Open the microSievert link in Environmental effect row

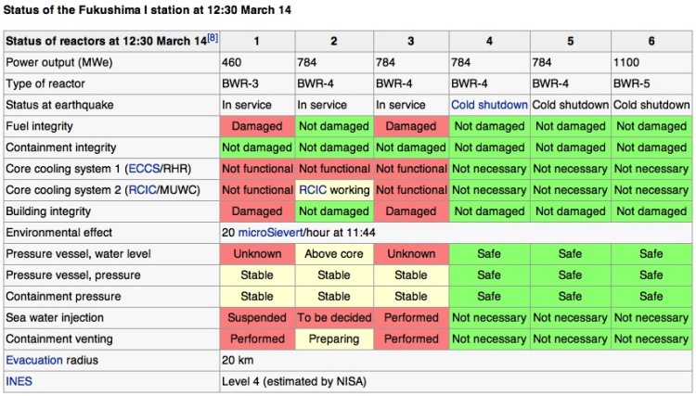tap(271, 233)
